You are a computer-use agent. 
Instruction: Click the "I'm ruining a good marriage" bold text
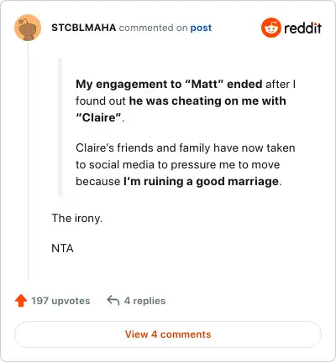click(201, 182)
